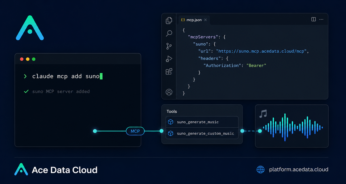Click the connector node exiting Tools panel

coord(242,131)
